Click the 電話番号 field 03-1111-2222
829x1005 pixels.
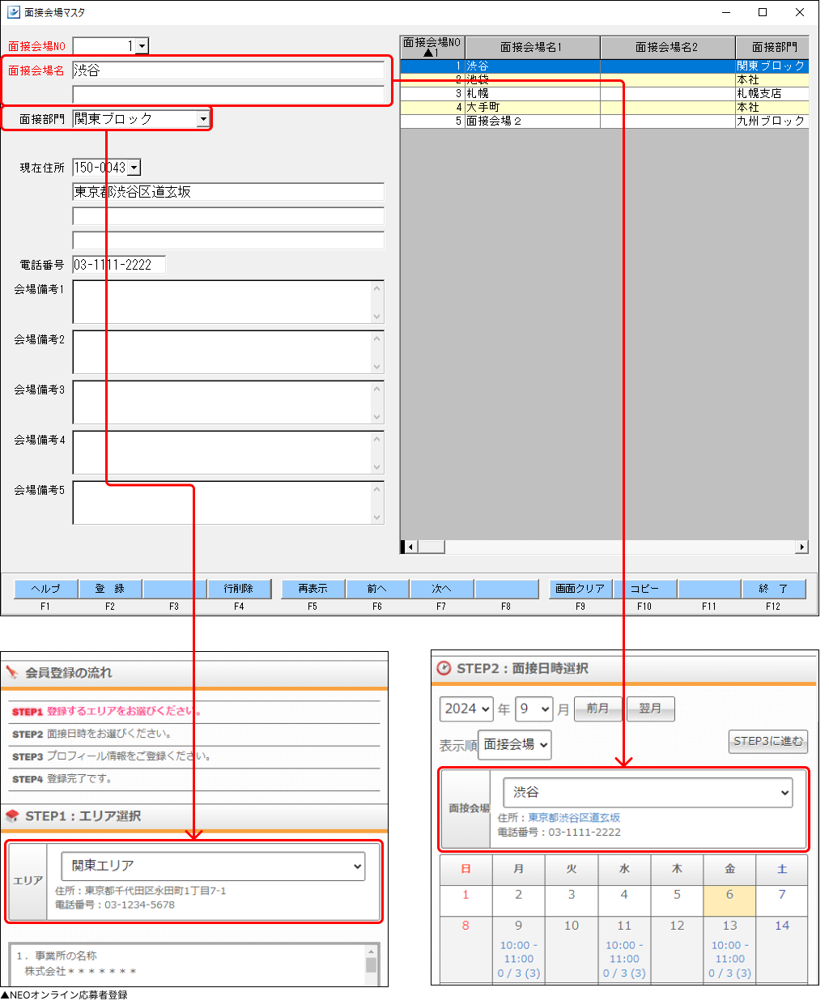click(119, 265)
